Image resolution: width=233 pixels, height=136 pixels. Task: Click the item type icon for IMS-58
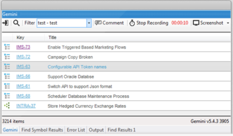pyautogui.click(x=7, y=96)
